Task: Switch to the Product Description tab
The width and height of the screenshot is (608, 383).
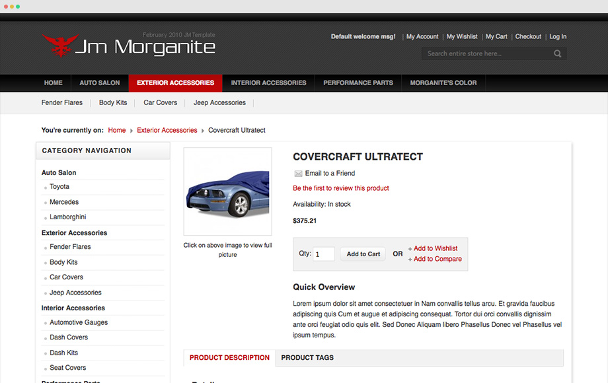Action: (229, 358)
